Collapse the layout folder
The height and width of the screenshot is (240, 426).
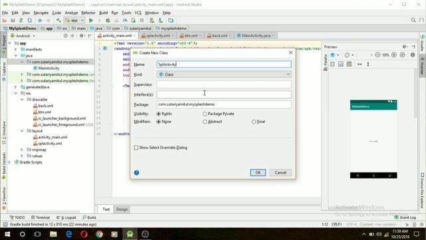(22, 131)
